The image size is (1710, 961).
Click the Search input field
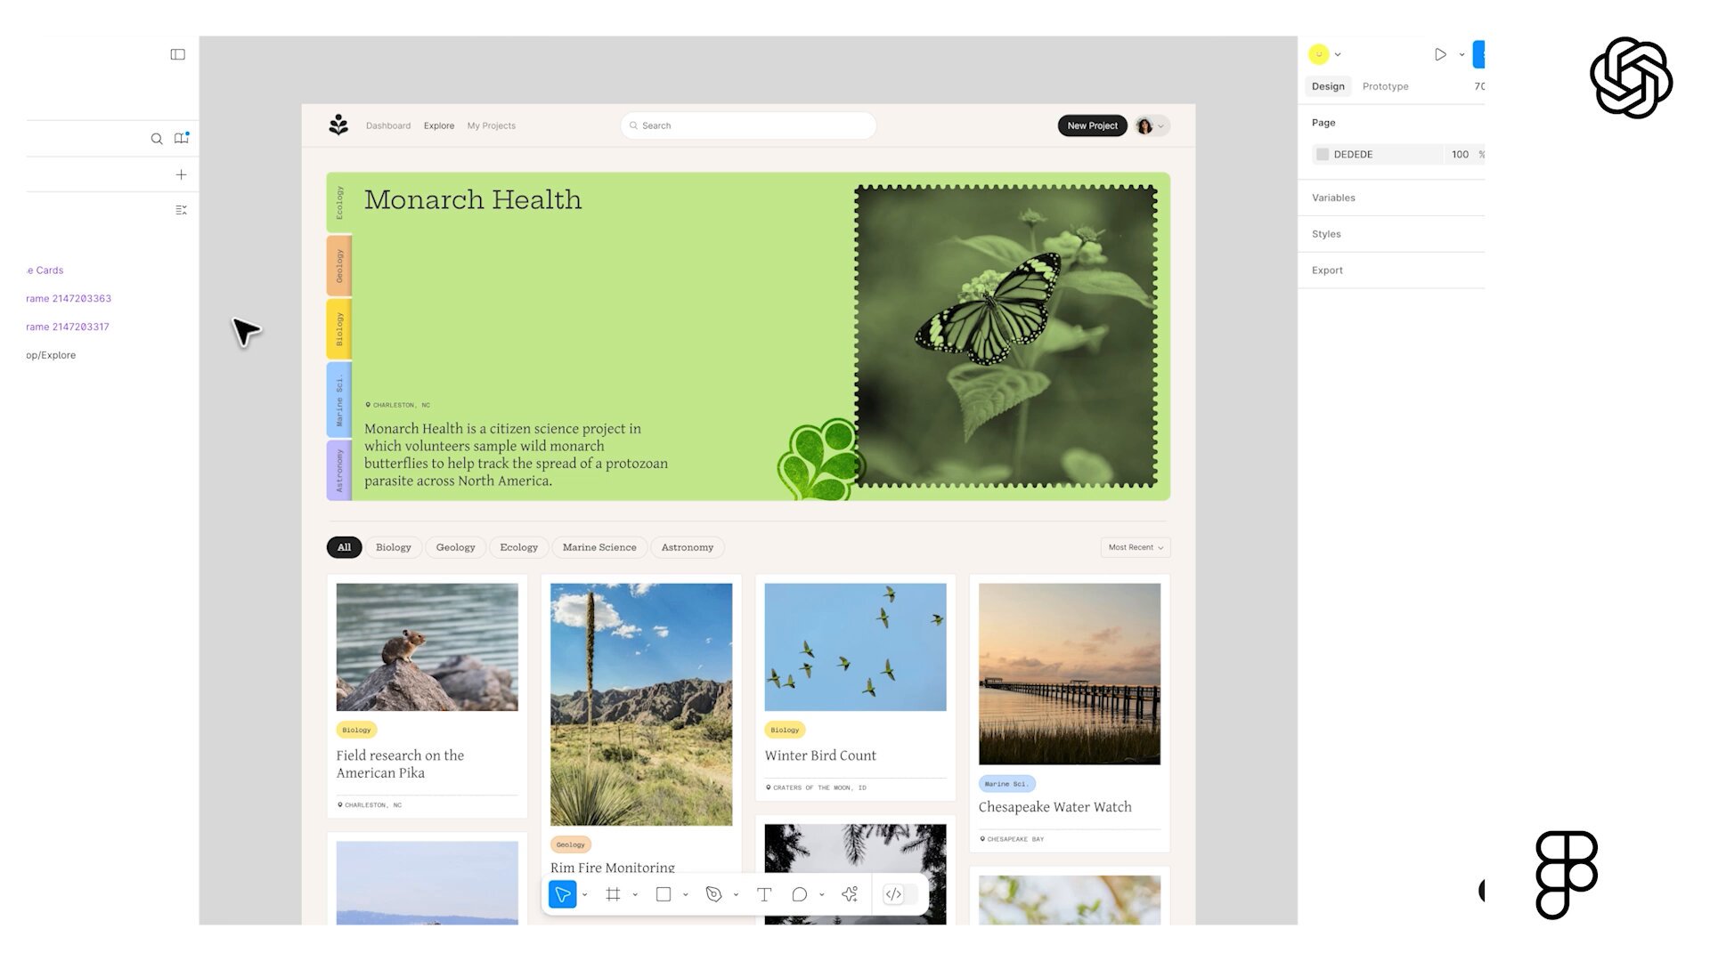(x=748, y=125)
